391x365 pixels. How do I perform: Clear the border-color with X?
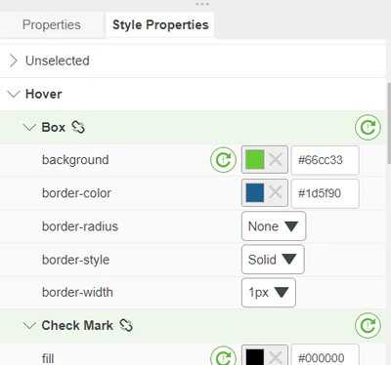[276, 193]
